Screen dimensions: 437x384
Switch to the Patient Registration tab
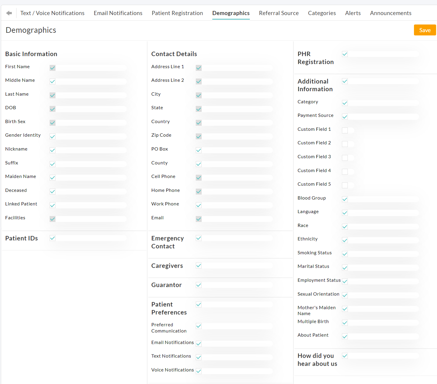(x=177, y=13)
